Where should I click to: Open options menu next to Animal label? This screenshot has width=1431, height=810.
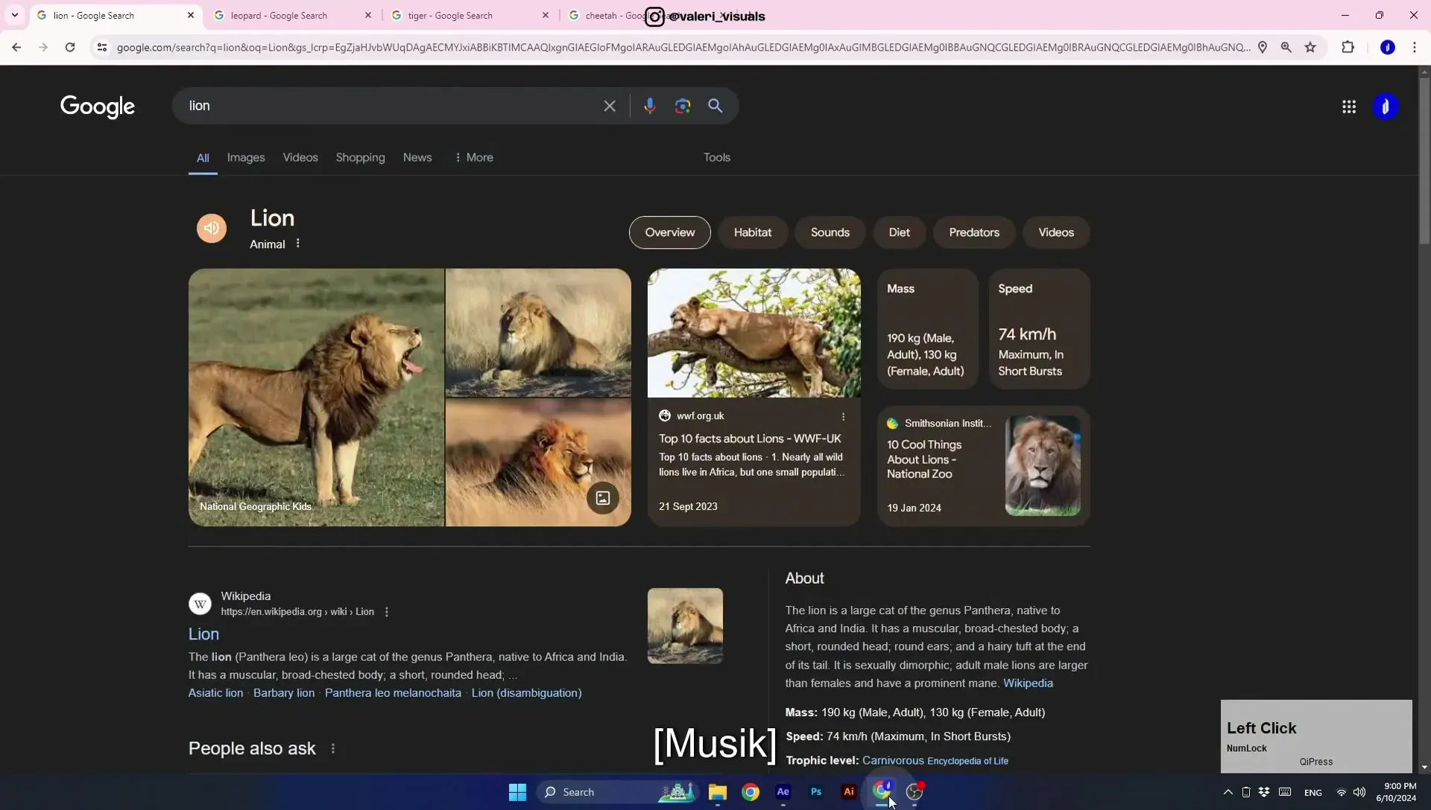tap(297, 243)
